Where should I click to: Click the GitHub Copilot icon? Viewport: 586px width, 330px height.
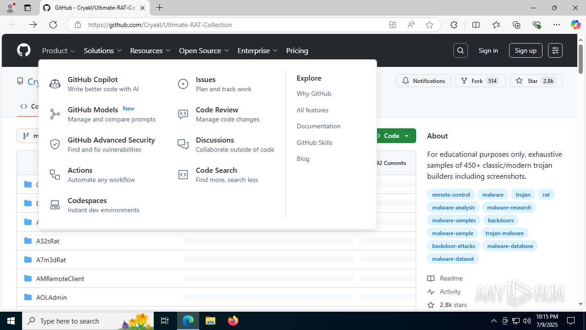click(55, 84)
